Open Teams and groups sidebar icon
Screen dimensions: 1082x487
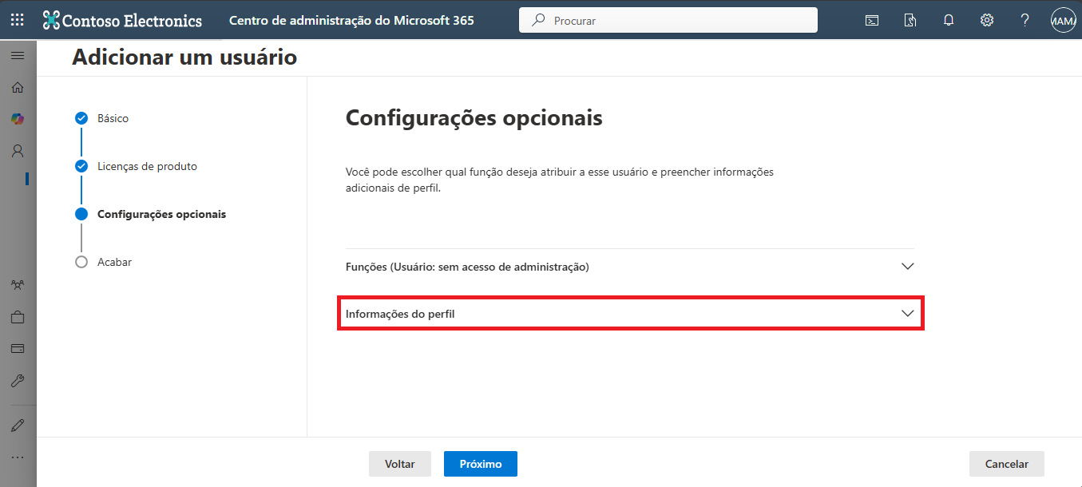pyautogui.click(x=18, y=285)
